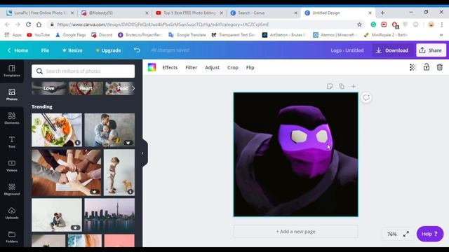Bookmark this page with the star icon
This screenshot has width=449, height=252.
(359, 24)
